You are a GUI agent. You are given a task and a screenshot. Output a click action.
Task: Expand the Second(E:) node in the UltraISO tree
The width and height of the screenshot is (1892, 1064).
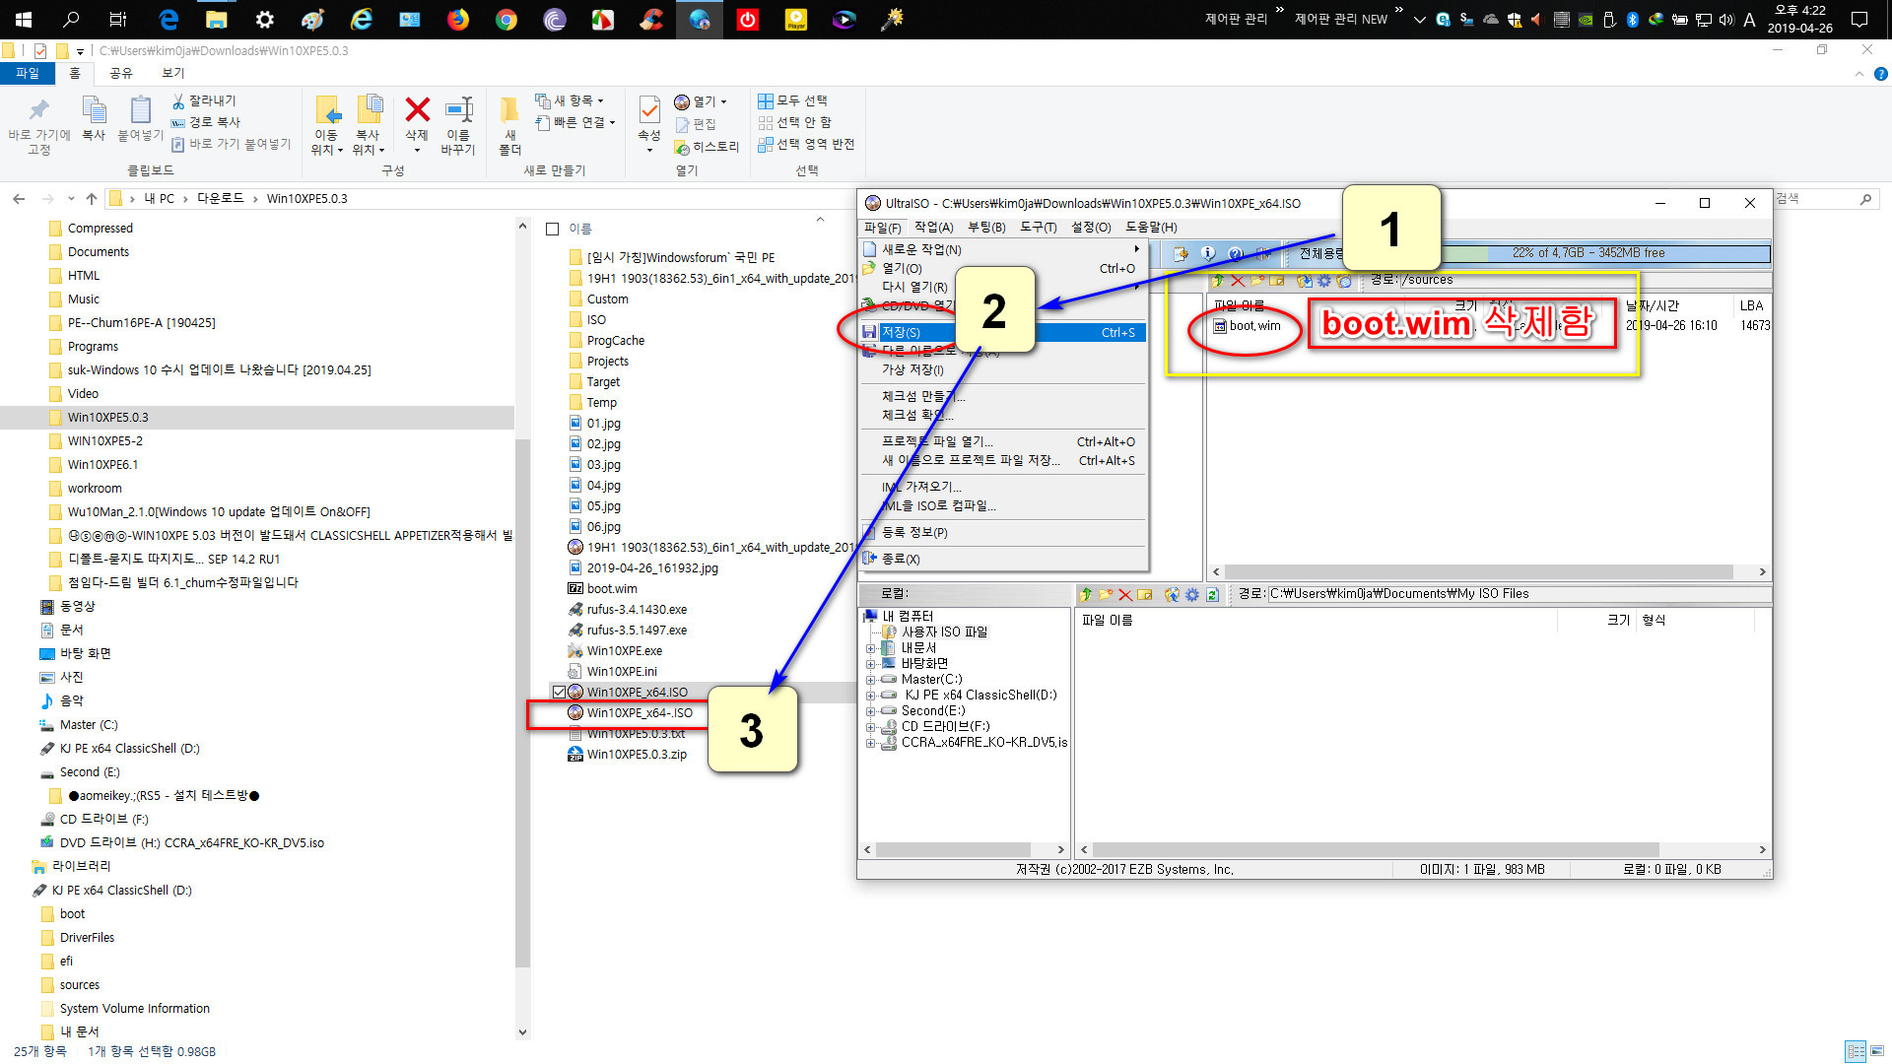[x=870, y=711]
